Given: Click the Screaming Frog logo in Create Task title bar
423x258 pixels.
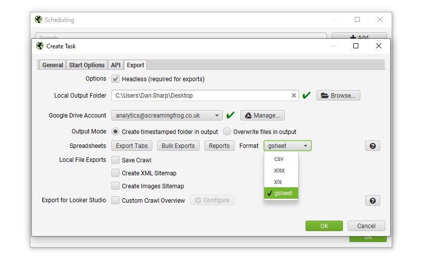Looking at the screenshot, I should point(40,46).
